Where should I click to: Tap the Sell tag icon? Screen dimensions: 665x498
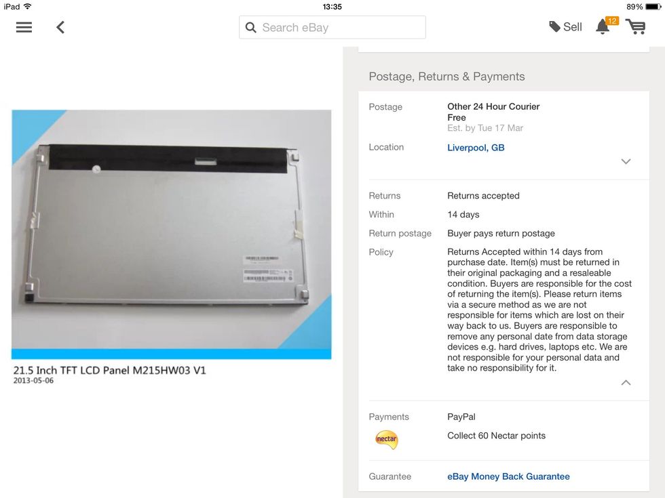(x=555, y=26)
